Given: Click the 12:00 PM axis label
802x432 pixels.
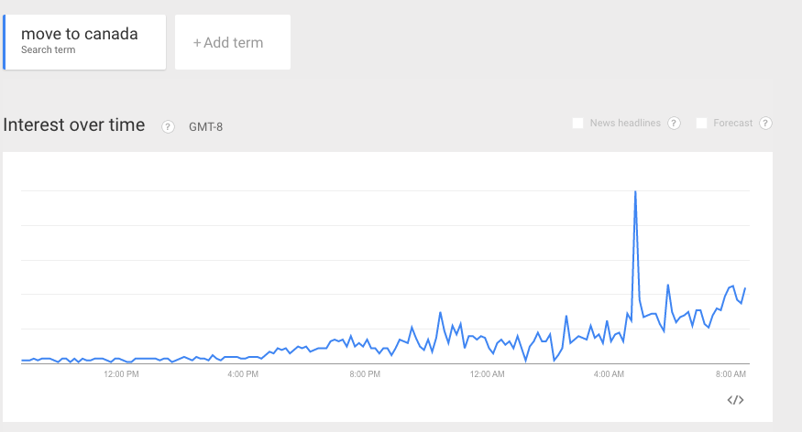Looking at the screenshot, I should [121, 374].
